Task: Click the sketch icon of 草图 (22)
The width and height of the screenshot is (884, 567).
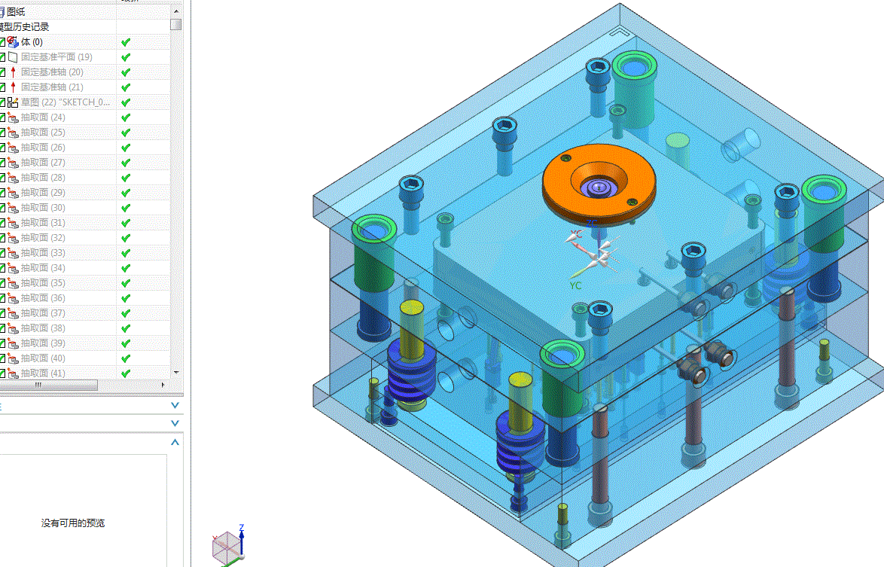Action: point(12,102)
